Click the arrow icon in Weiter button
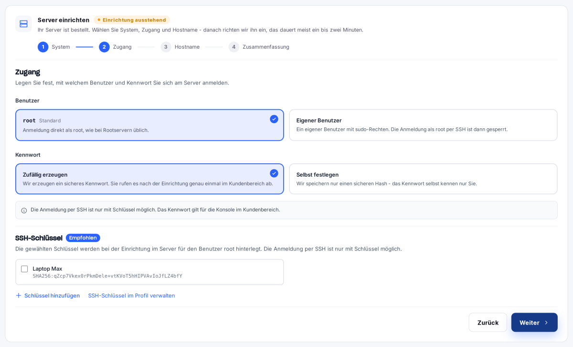This screenshot has width=573, height=347. [546, 323]
